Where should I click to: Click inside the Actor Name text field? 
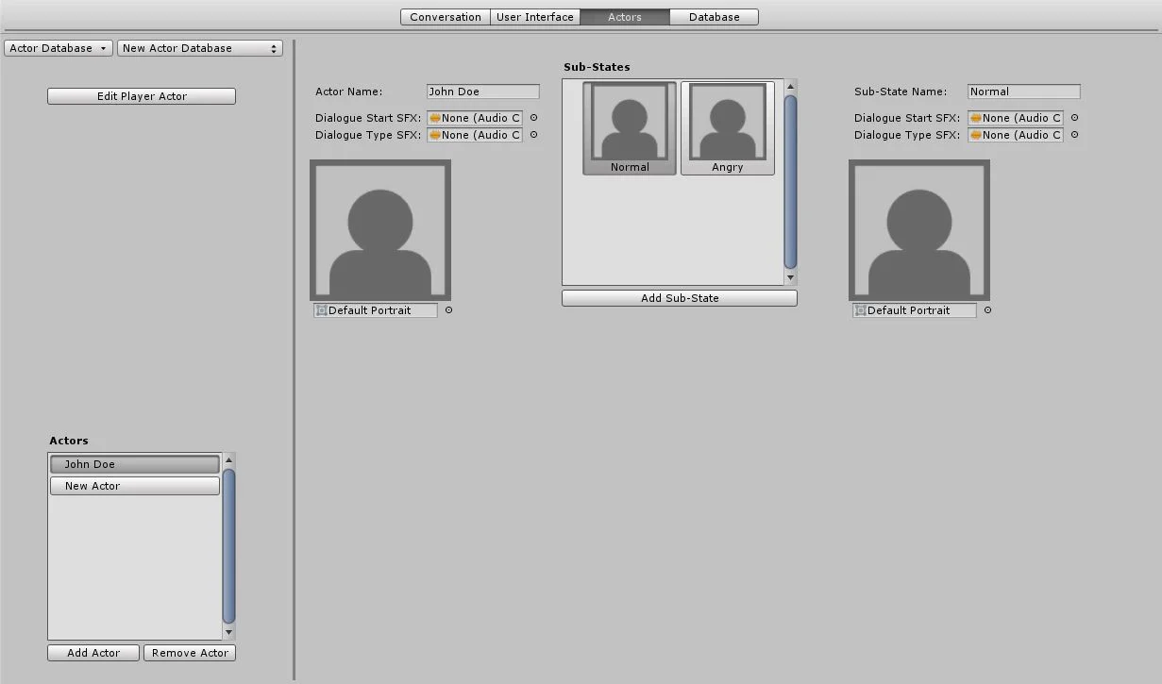pyautogui.click(x=482, y=91)
